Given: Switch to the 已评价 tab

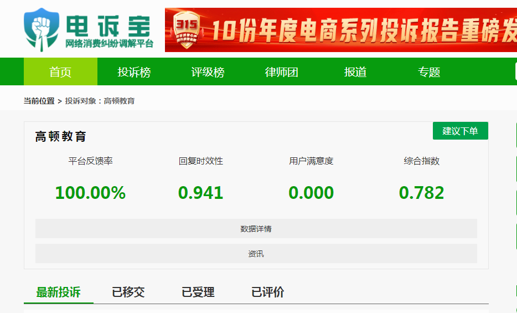Looking at the screenshot, I should pos(268,292).
